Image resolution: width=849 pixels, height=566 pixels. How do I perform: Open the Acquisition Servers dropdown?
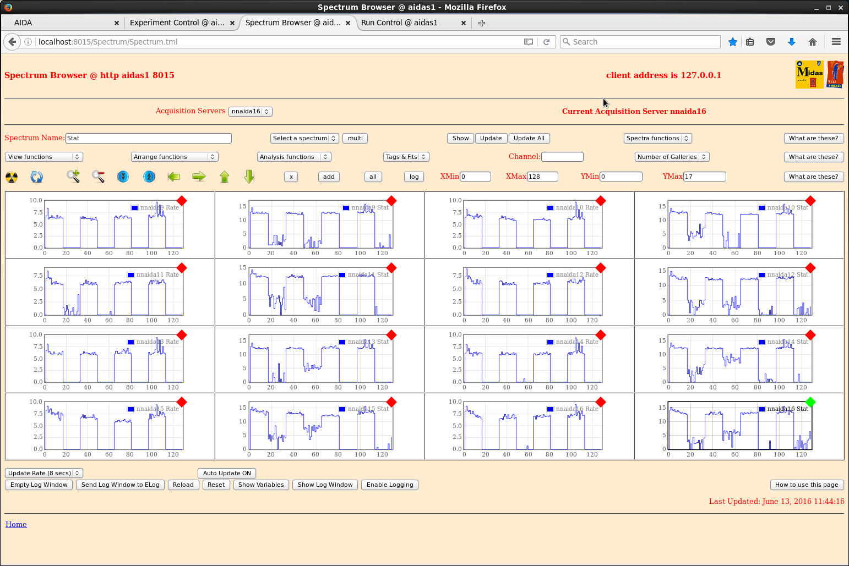pos(250,111)
